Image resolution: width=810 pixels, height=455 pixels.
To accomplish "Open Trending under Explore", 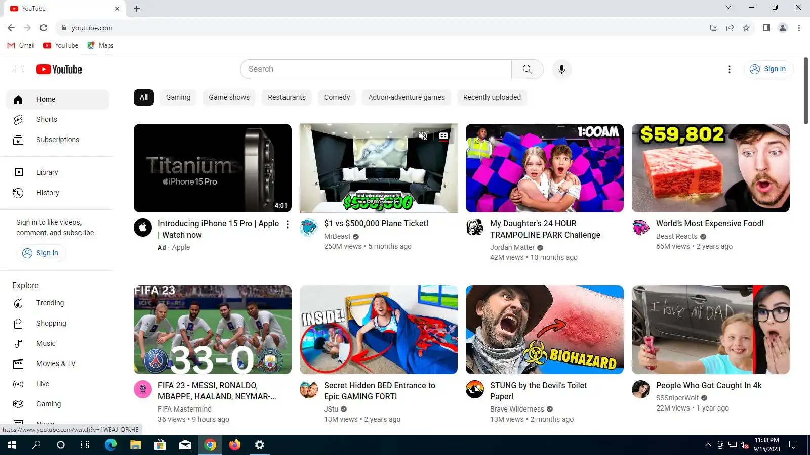I will click(58, 303).
